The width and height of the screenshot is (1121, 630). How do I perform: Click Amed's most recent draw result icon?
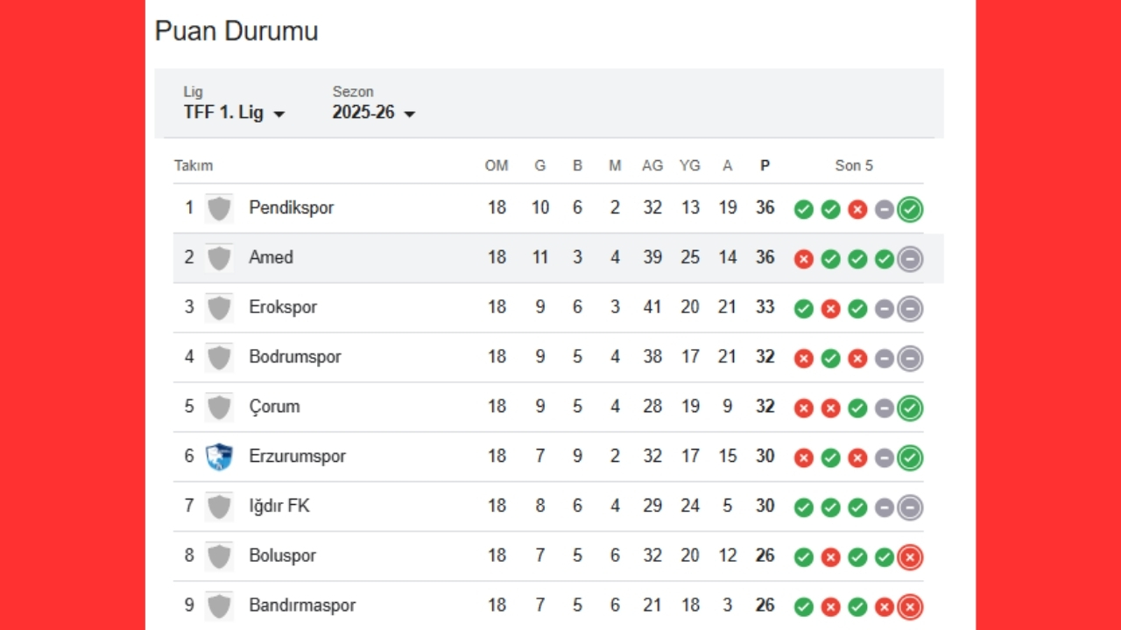[x=910, y=259]
